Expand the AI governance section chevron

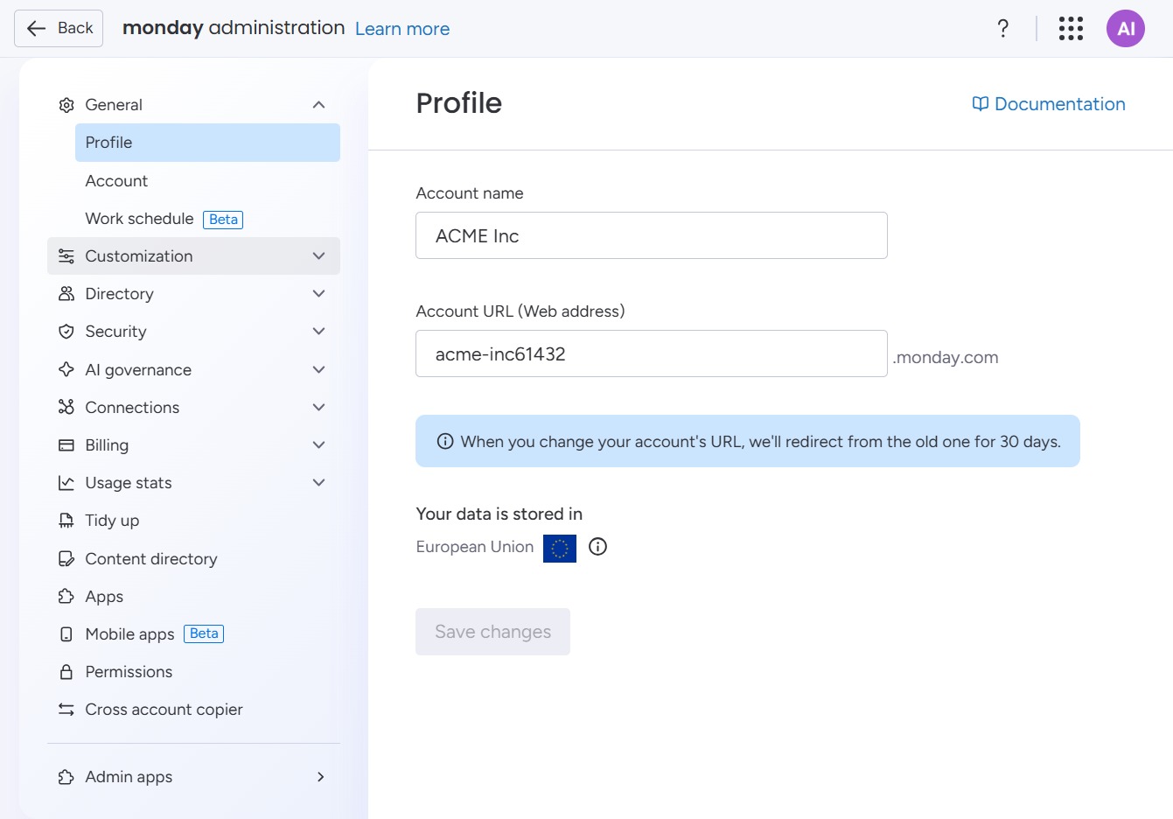tap(319, 369)
